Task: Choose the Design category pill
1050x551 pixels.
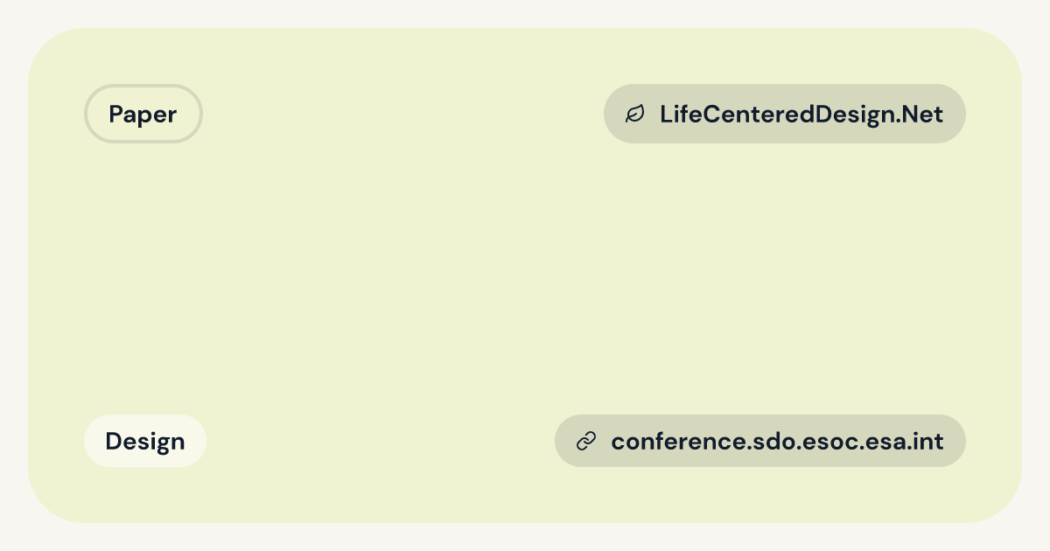Action: (145, 441)
